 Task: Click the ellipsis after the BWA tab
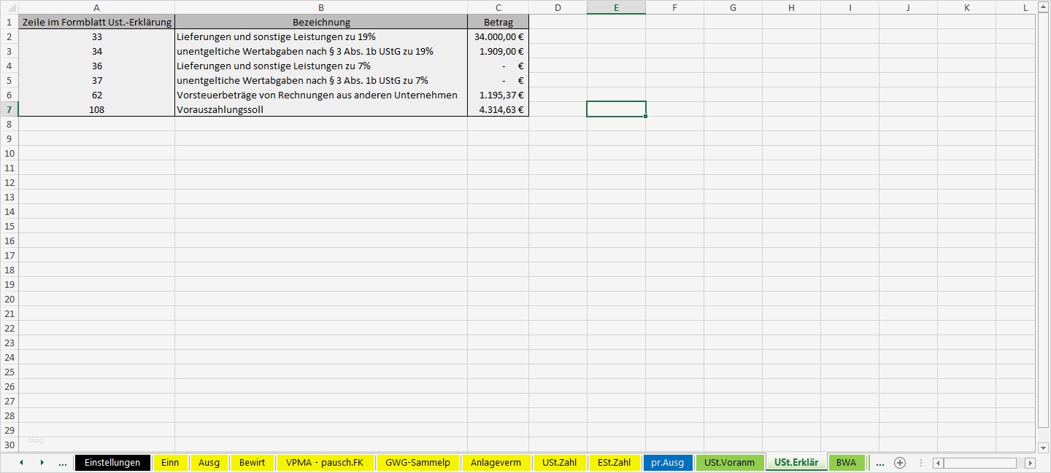coord(879,462)
